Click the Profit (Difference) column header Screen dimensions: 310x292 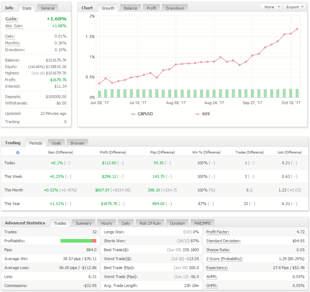tap(113, 152)
